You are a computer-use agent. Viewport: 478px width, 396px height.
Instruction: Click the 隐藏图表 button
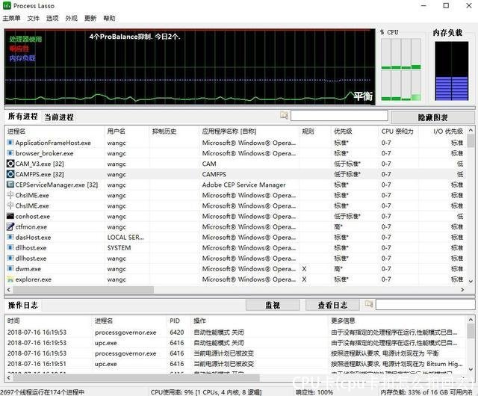point(432,117)
